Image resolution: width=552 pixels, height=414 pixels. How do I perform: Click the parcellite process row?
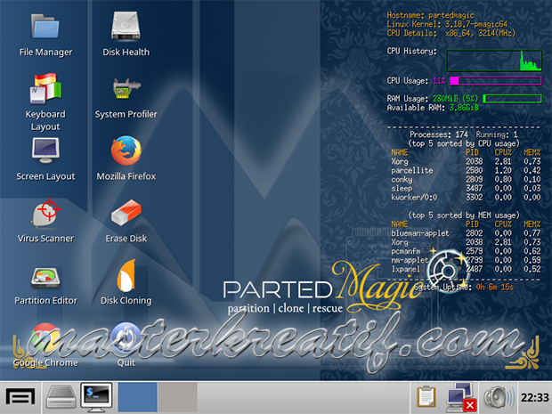click(466, 170)
